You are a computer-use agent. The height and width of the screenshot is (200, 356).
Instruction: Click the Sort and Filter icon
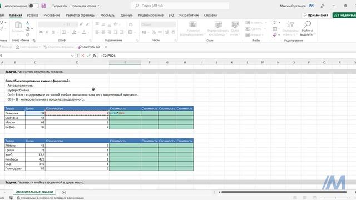(x=290, y=24)
